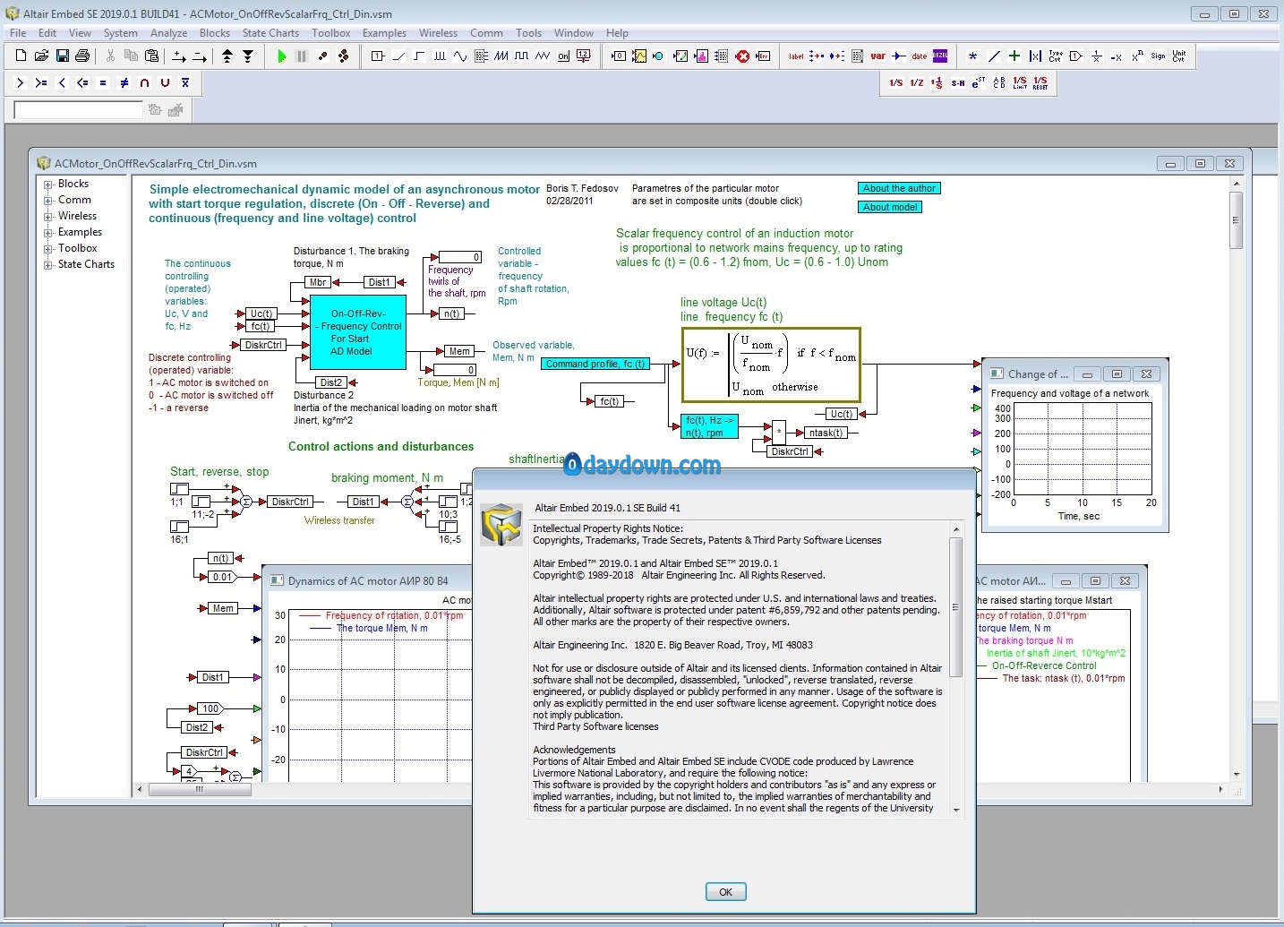The width and height of the screenshot is (1284, 927).
Task: Insert the Sign block
Action: (x=1159, y=56)
